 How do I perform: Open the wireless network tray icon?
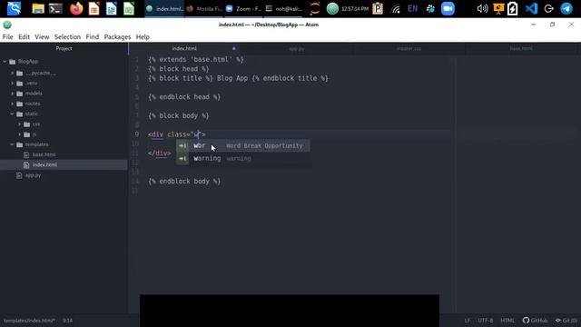396,8
